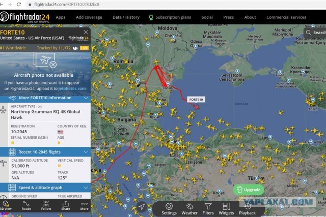Click the location arrow compass button
The width and height of the screenshot is (326, 217).
142,207
